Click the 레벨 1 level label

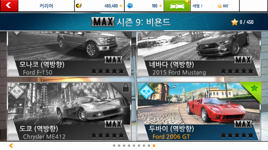coord(198,6)
